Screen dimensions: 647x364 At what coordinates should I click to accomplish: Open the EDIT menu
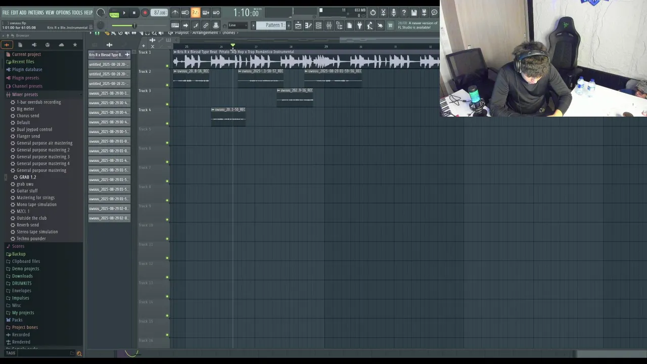click(15, 13)
